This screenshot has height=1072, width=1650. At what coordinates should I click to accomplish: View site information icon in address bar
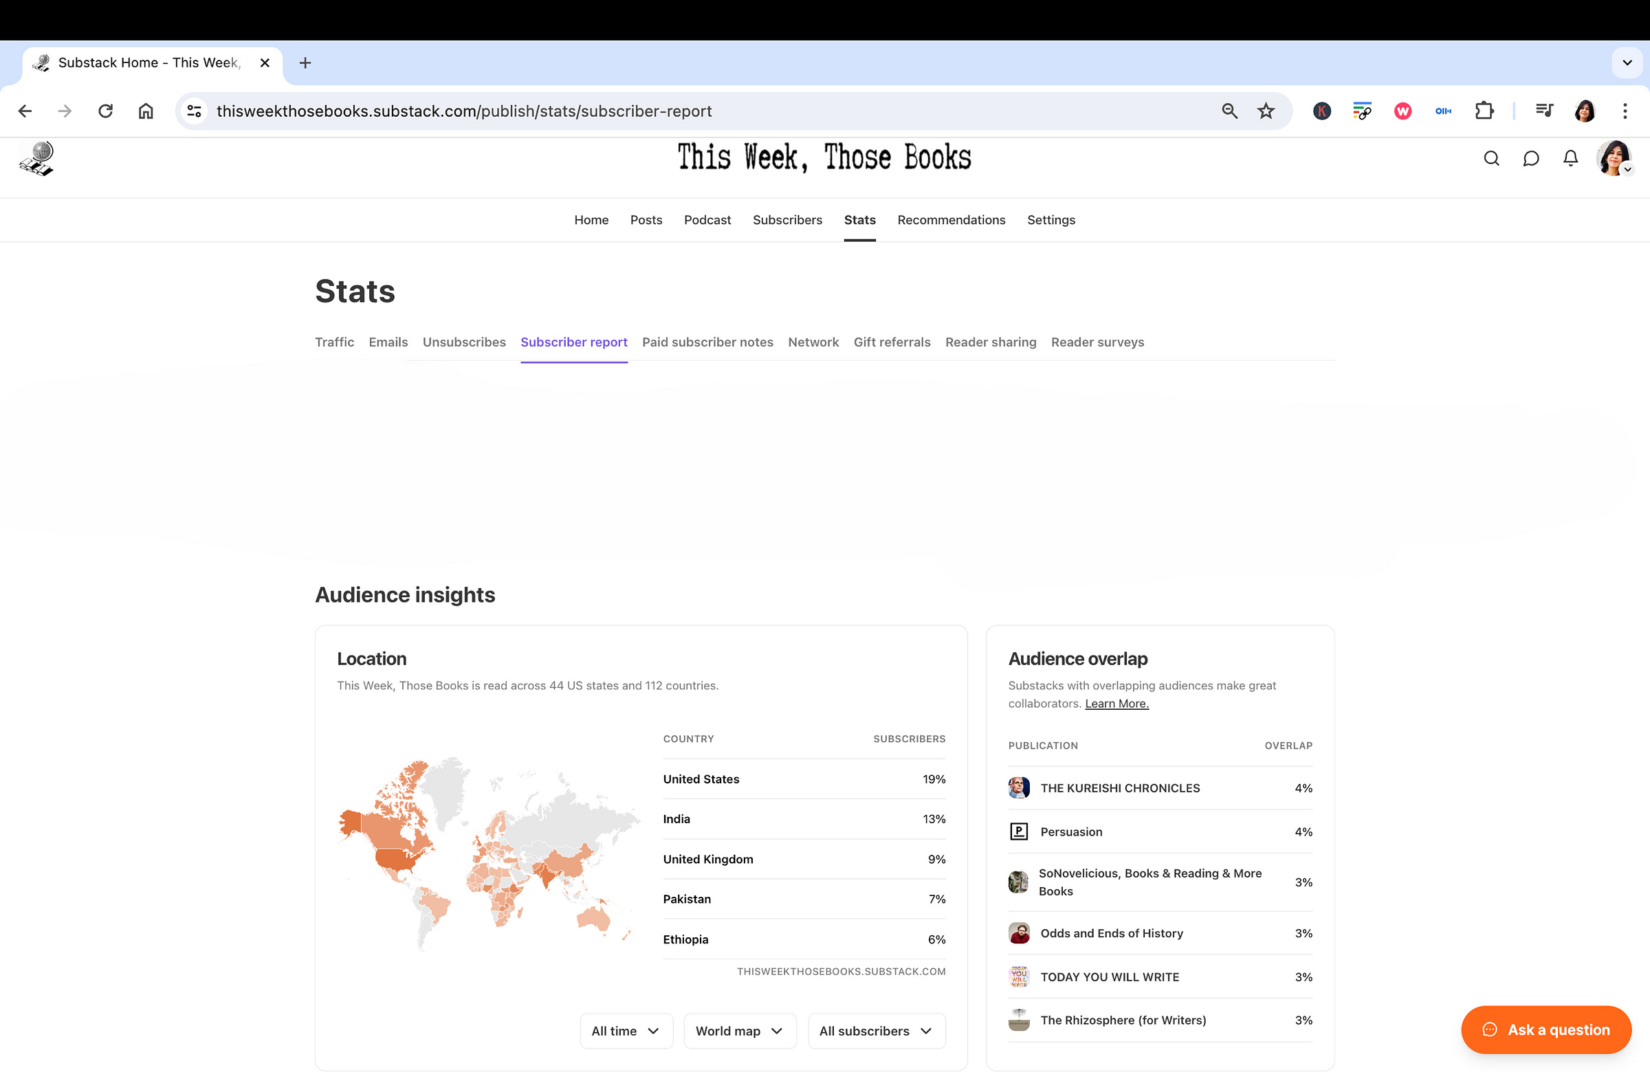[194, 111]
